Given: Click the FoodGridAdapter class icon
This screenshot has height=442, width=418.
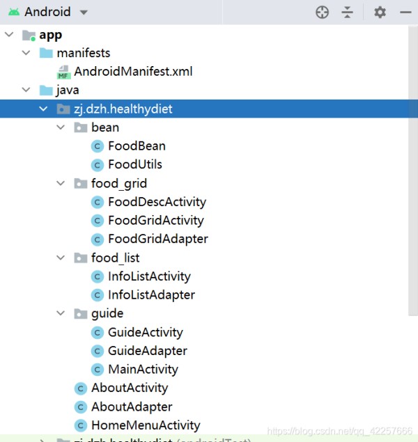Looking at the screenshot, I should click(x=98, y=239).
